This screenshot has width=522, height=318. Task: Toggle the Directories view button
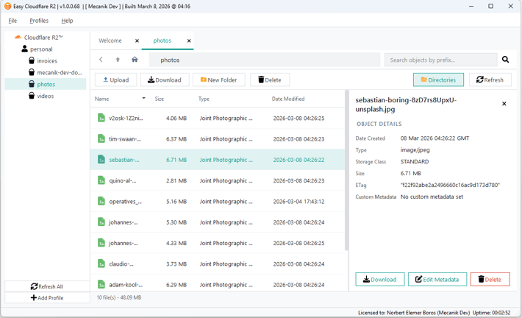pos(438,79)
